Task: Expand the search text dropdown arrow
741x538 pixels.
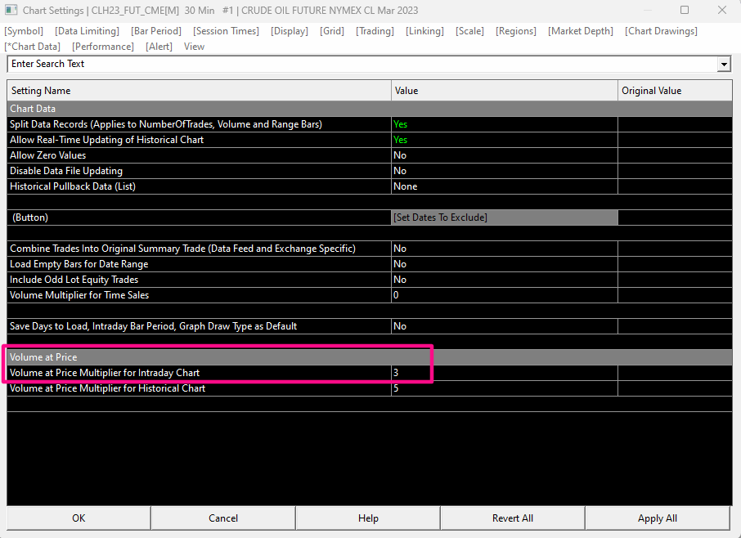Action: click(x=724, y=65)
